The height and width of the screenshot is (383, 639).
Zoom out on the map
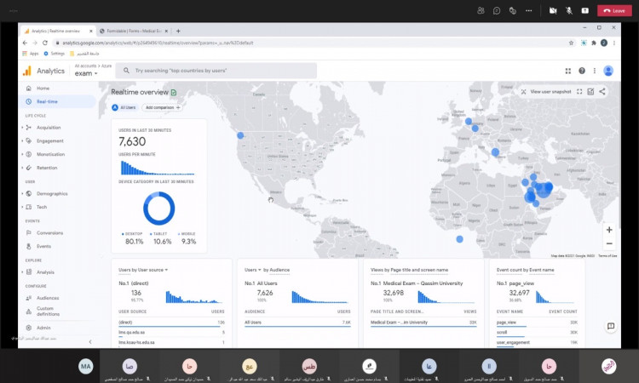pos(609,243)
